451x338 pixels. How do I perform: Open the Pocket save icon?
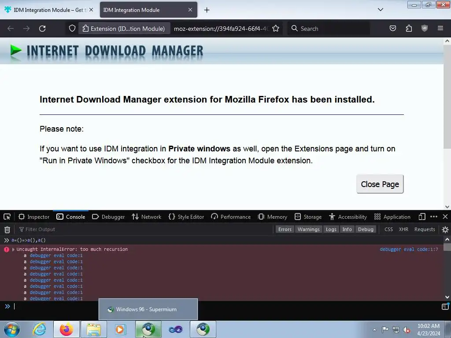tap(392, 29)
